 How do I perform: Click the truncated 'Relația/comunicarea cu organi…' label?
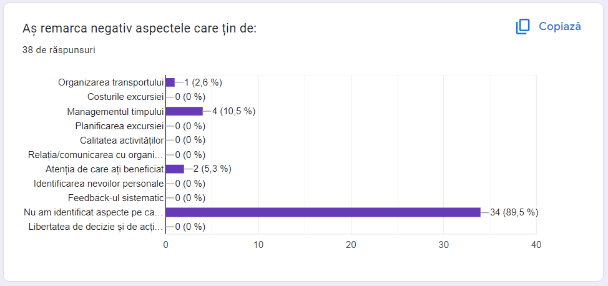96,154
